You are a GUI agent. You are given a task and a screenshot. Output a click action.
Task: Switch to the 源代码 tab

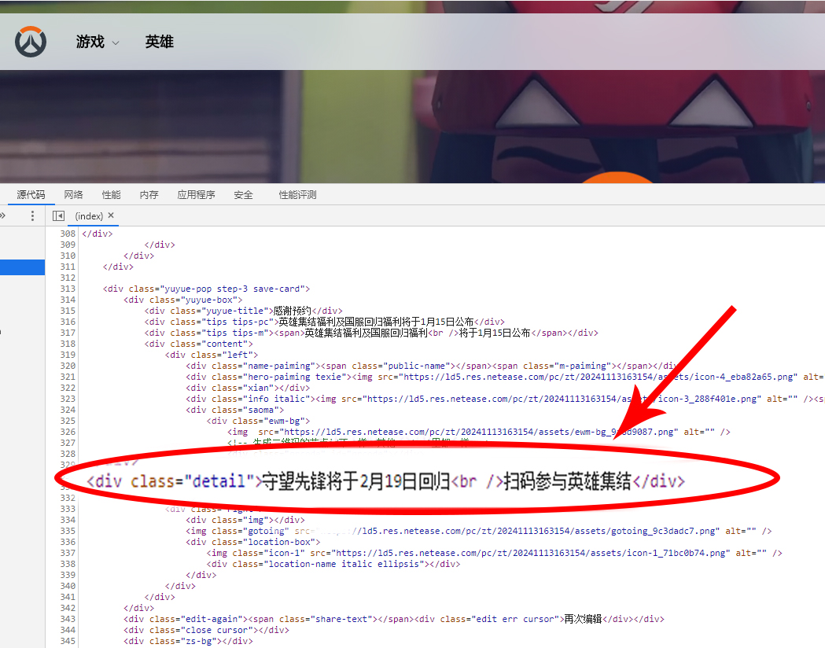[x=31, y=194]
